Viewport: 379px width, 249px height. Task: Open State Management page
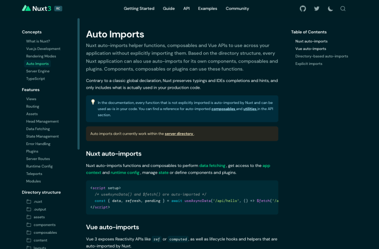pos(42,136)
